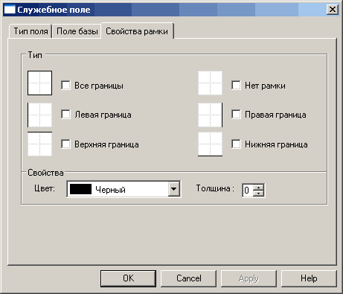
Task: Check the Нижняя граница checkbox
Action: pos(236,144)
